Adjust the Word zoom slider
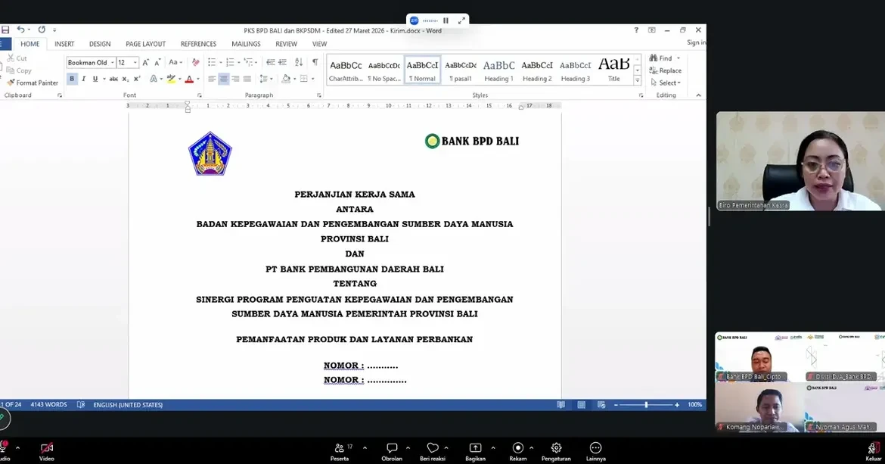This screenshot has width=885, height=464. pos(646,405)
